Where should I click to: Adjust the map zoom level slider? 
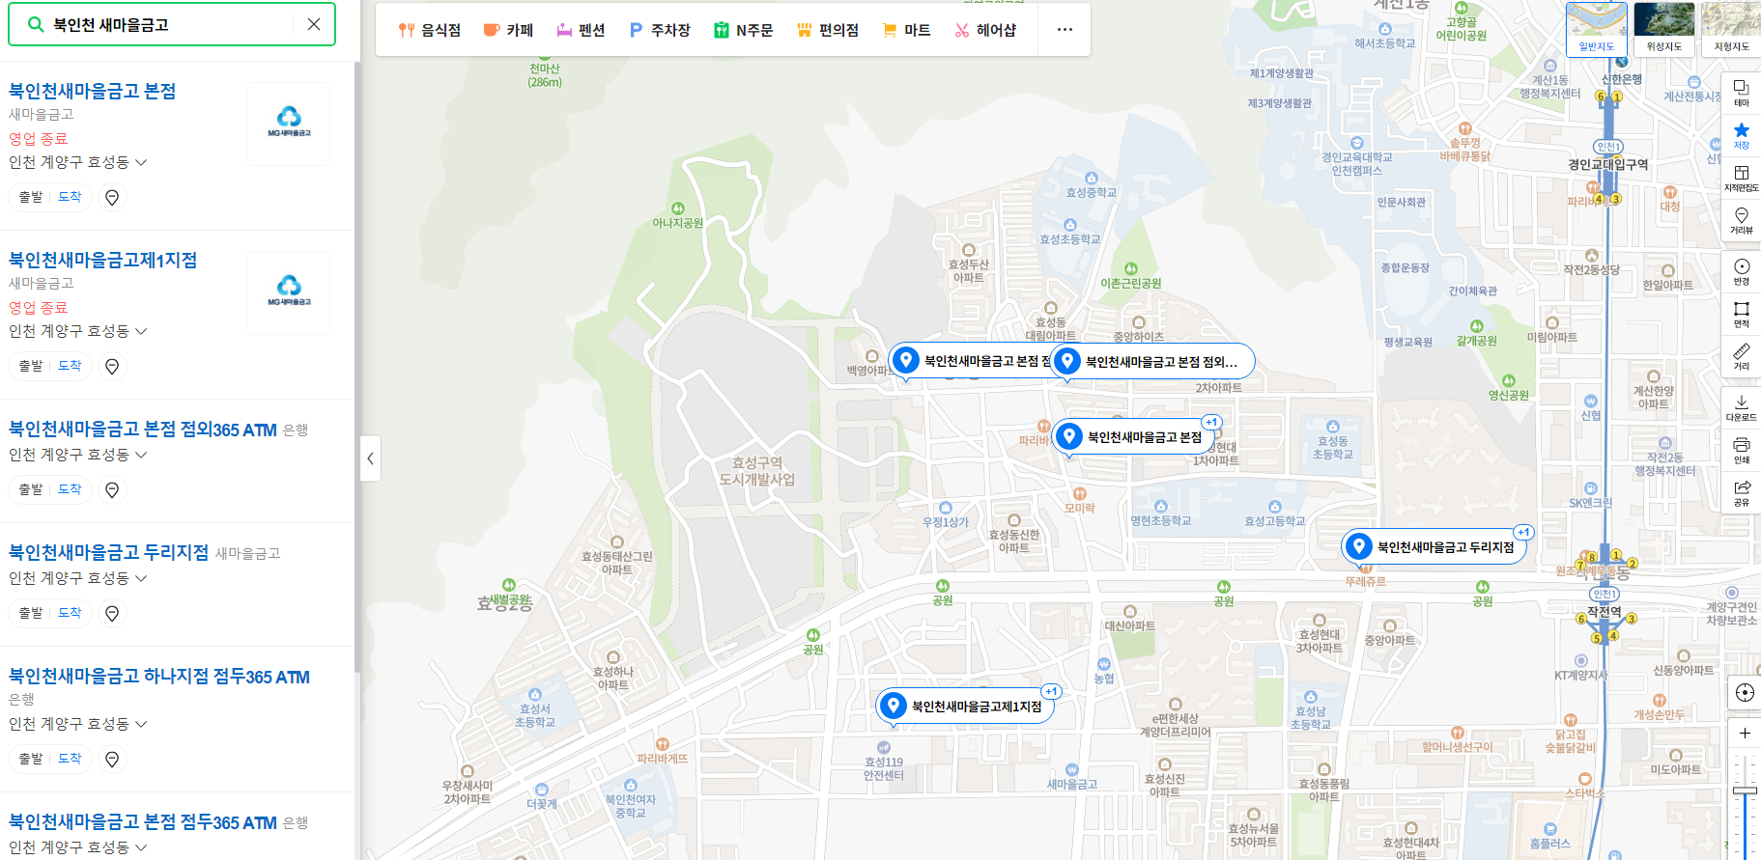coord(1745,791)
